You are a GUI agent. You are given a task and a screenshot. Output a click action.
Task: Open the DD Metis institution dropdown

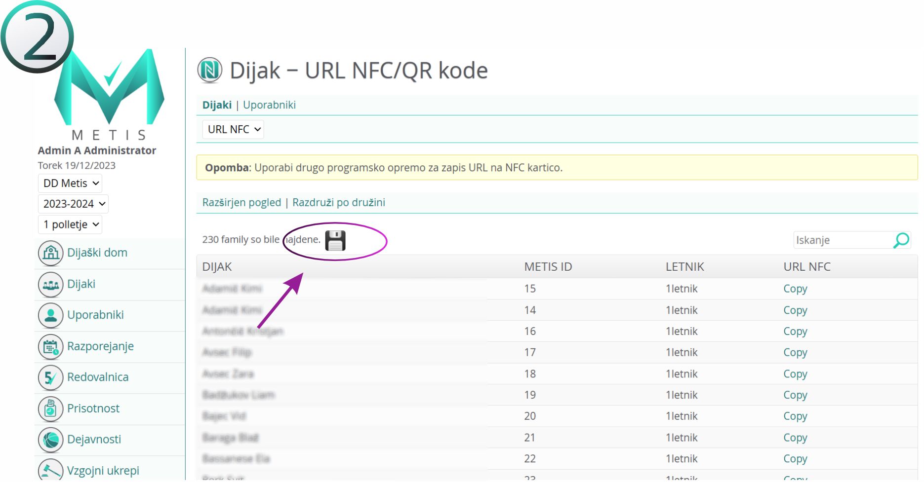(70, 184)
